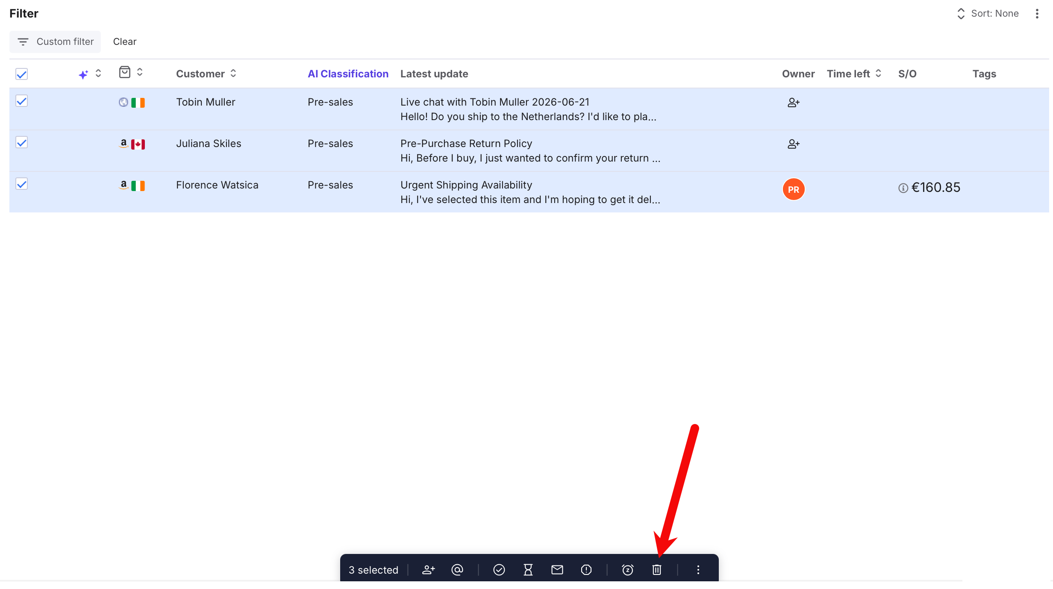Sort by channel column arrows

click(140, 72)
